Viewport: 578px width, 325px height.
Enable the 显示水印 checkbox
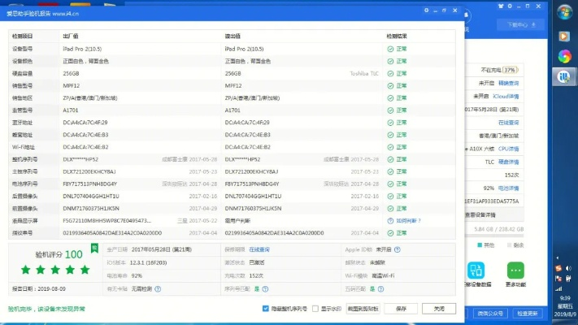(316, 309)
